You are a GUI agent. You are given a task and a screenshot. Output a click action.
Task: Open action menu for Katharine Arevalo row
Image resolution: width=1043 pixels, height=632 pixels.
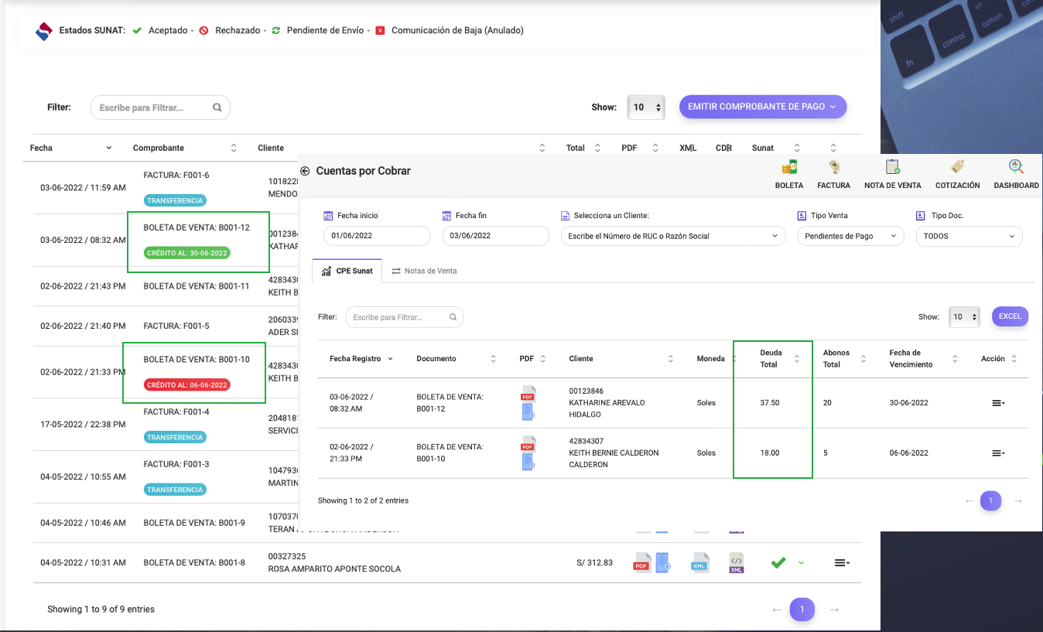click(998, 403)
